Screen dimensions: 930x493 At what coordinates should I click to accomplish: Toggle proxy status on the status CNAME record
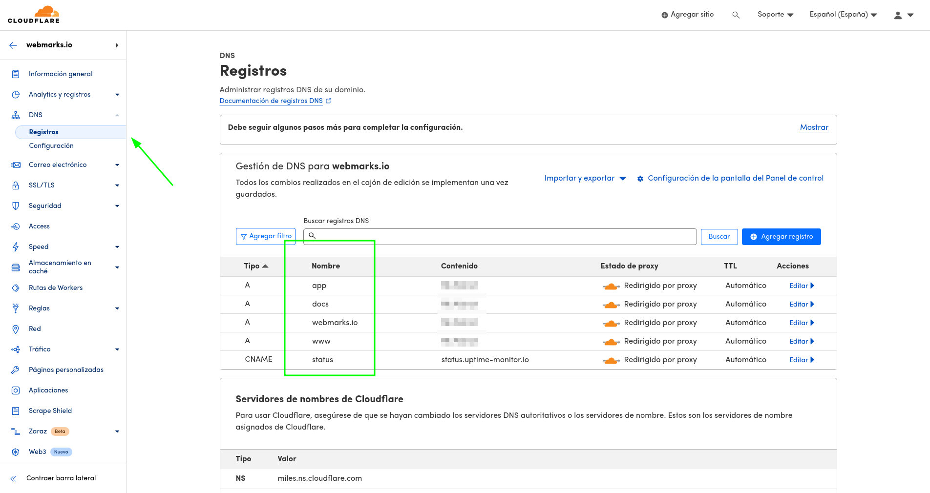pyautogui.click(x=611, y=360)
